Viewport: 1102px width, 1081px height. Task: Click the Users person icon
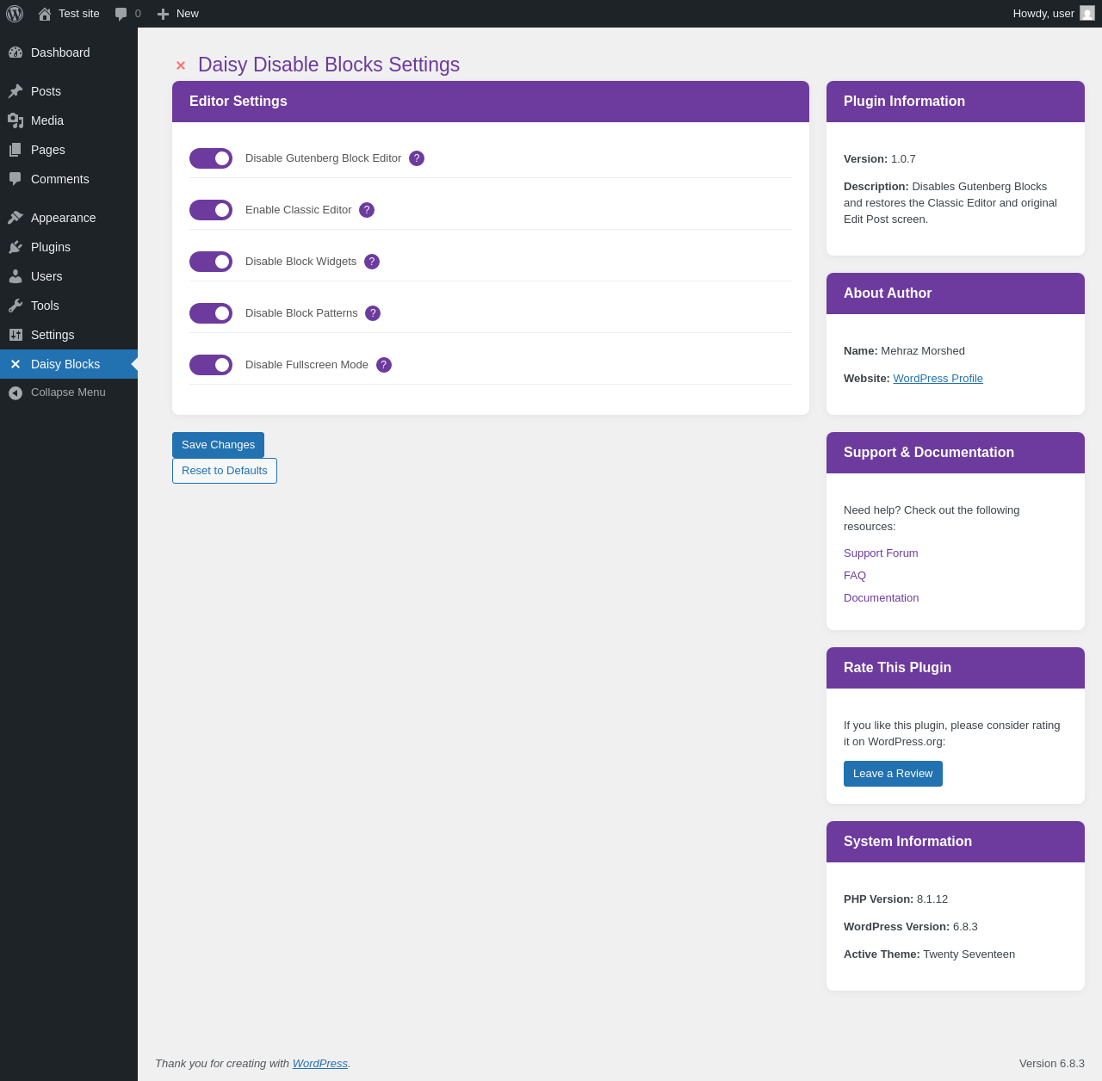point(15,276)
